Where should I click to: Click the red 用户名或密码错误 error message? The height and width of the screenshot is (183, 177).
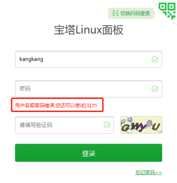coord(56,106)
